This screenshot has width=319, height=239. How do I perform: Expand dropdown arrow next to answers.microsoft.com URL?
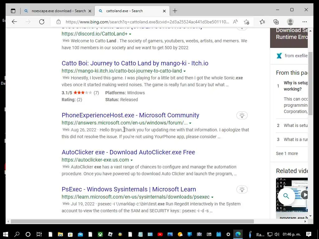(x=190, y=123)
